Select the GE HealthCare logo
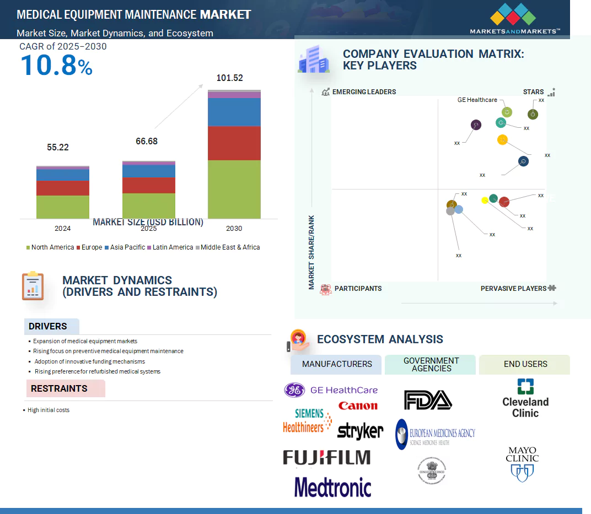This screenshot has height=514, width=591. (331, 390)
